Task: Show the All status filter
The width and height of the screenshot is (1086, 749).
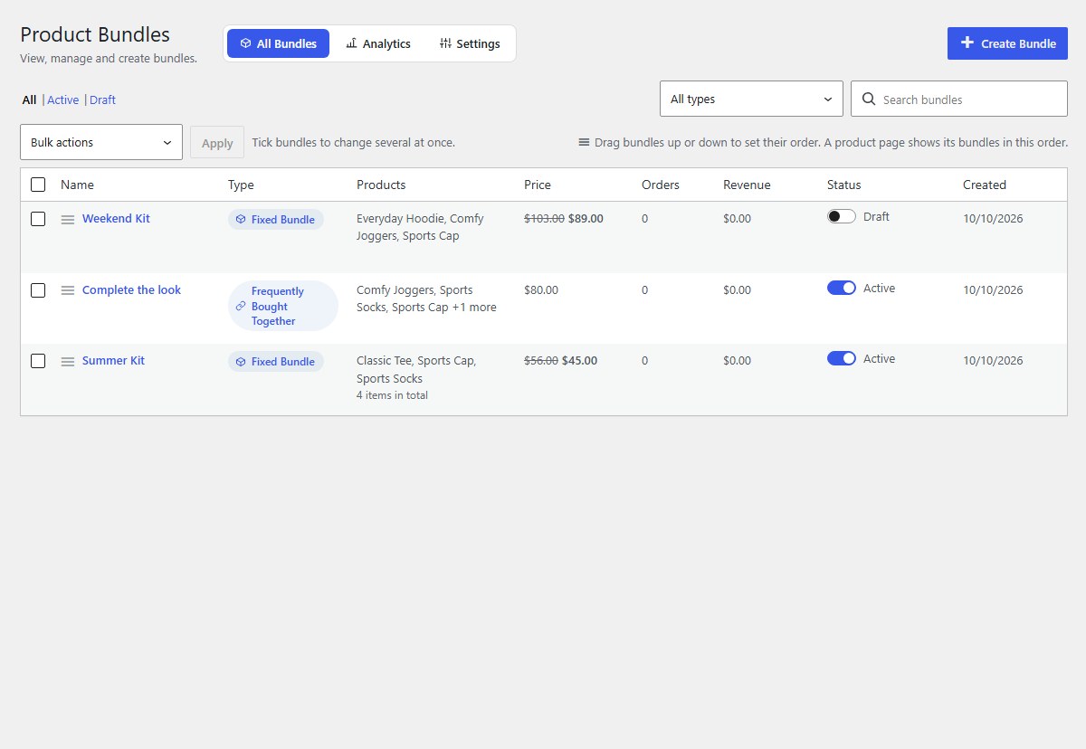Action: (30, 100)
